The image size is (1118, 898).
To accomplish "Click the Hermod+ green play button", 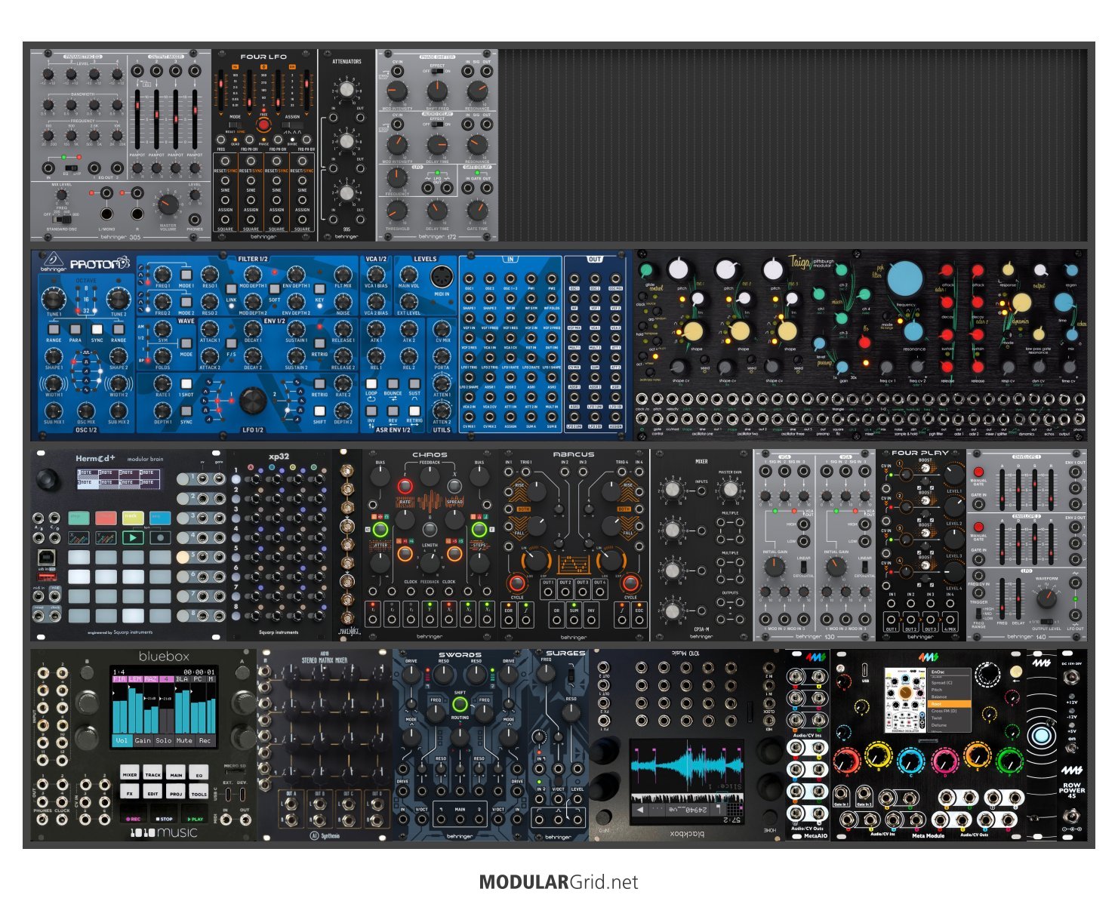I will (x=133, y=538).
